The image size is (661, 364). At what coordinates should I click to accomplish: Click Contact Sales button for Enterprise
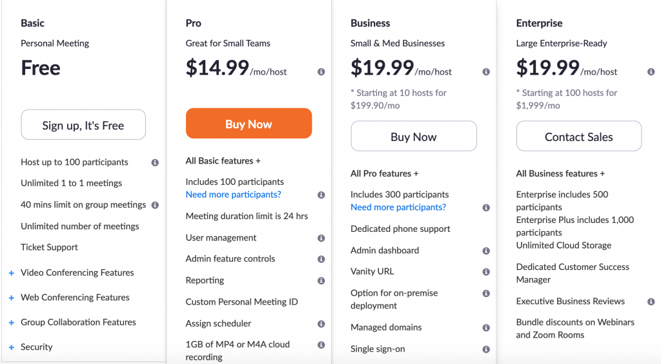click(x=578, y=137)
